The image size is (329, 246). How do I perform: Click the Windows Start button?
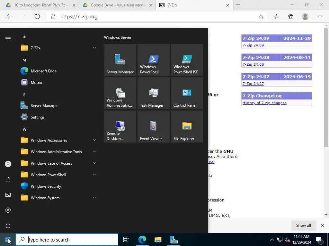8,240
